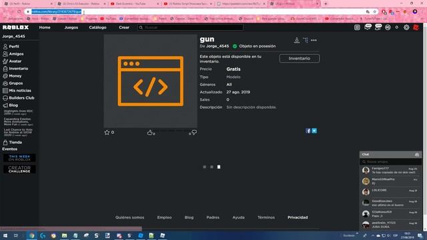Image resolution: width=427 pixels, height=240 pixels.
Task: Click the configure icon beside gun title
Action: (306, 40)
